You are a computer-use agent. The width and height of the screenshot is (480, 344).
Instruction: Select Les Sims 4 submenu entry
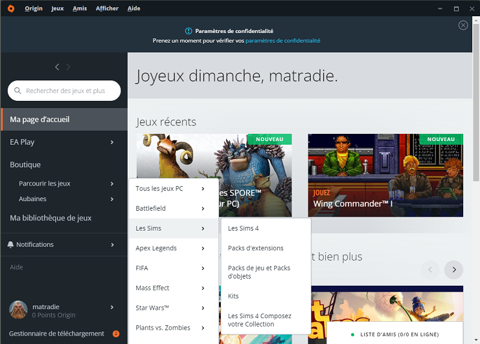[266, 228]
